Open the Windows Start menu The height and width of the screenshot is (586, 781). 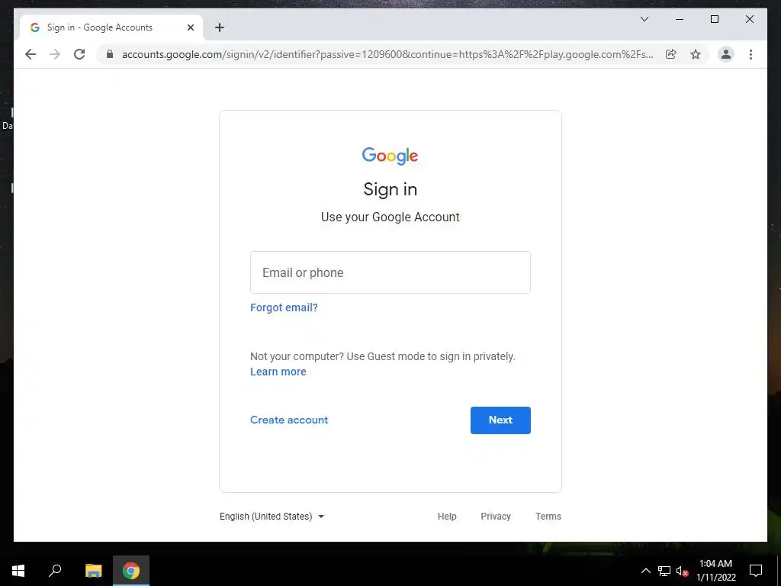click(18, 571)
